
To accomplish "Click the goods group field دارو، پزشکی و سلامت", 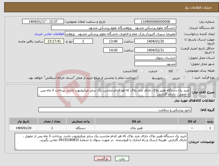I will coord(115,110).
